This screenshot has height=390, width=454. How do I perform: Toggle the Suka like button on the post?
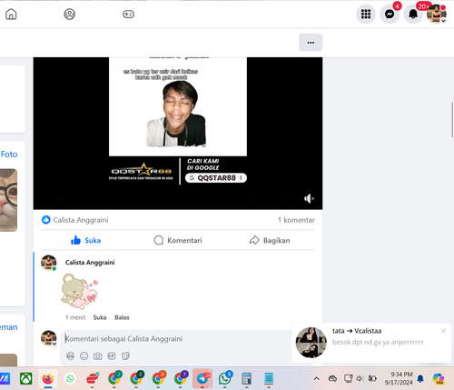(x=85, y=240)
